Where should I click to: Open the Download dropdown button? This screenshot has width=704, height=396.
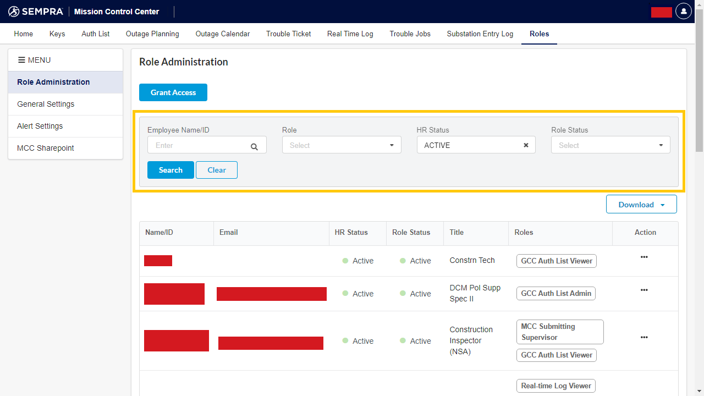click(641, 205)
